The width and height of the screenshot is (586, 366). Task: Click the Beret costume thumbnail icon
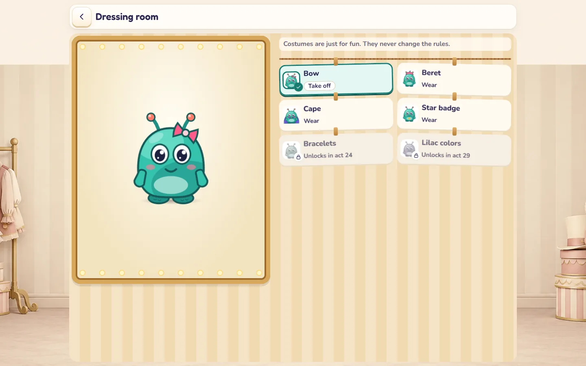click(x=409, y=79)
